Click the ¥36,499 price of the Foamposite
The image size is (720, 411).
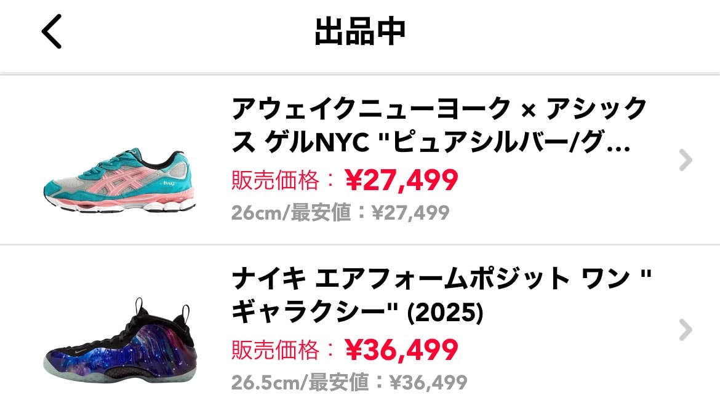point(401,348)
